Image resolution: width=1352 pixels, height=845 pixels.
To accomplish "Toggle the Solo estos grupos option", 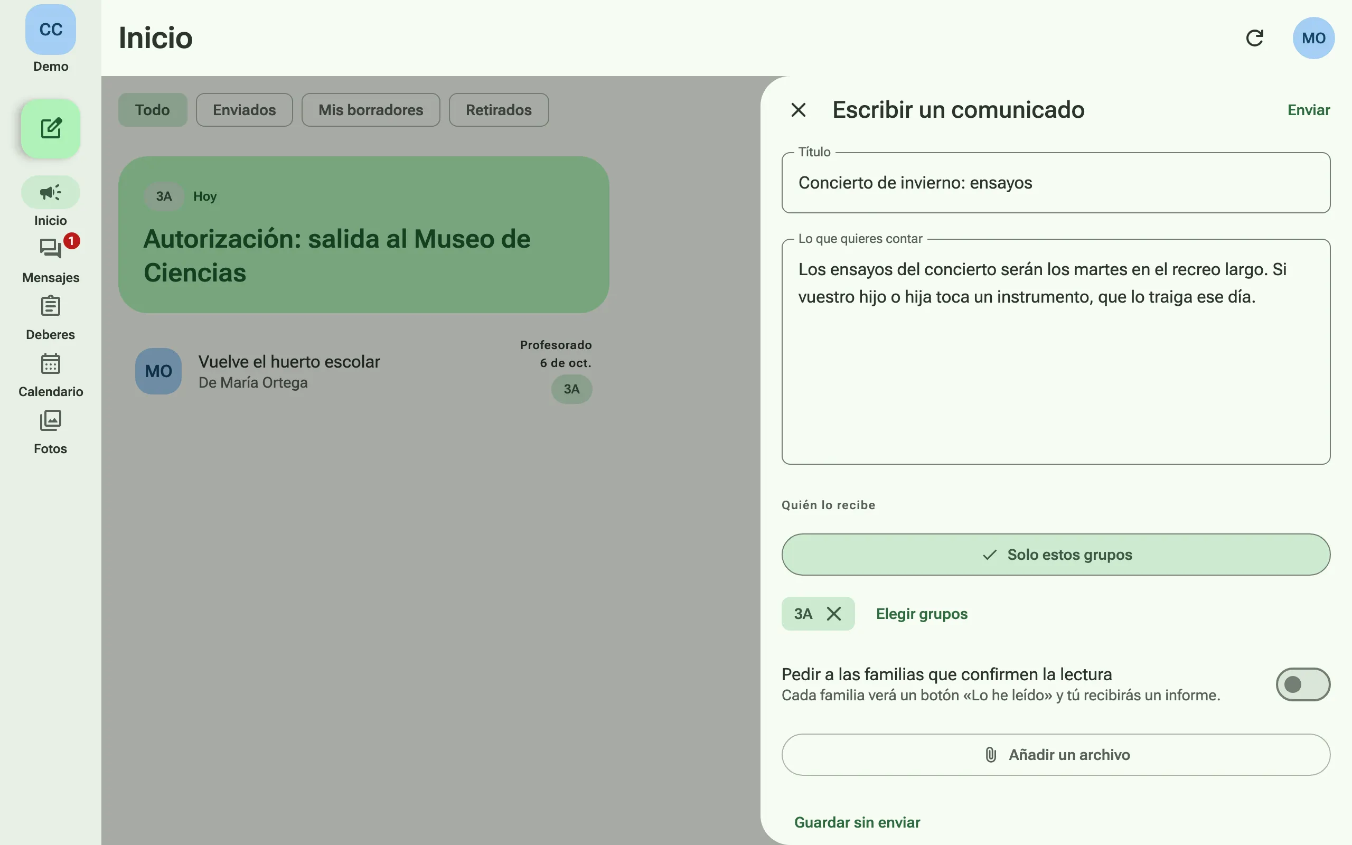I will tap(1056, 555).
